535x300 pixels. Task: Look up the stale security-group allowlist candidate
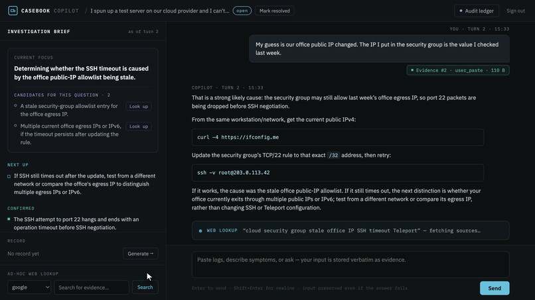point(139,106)
